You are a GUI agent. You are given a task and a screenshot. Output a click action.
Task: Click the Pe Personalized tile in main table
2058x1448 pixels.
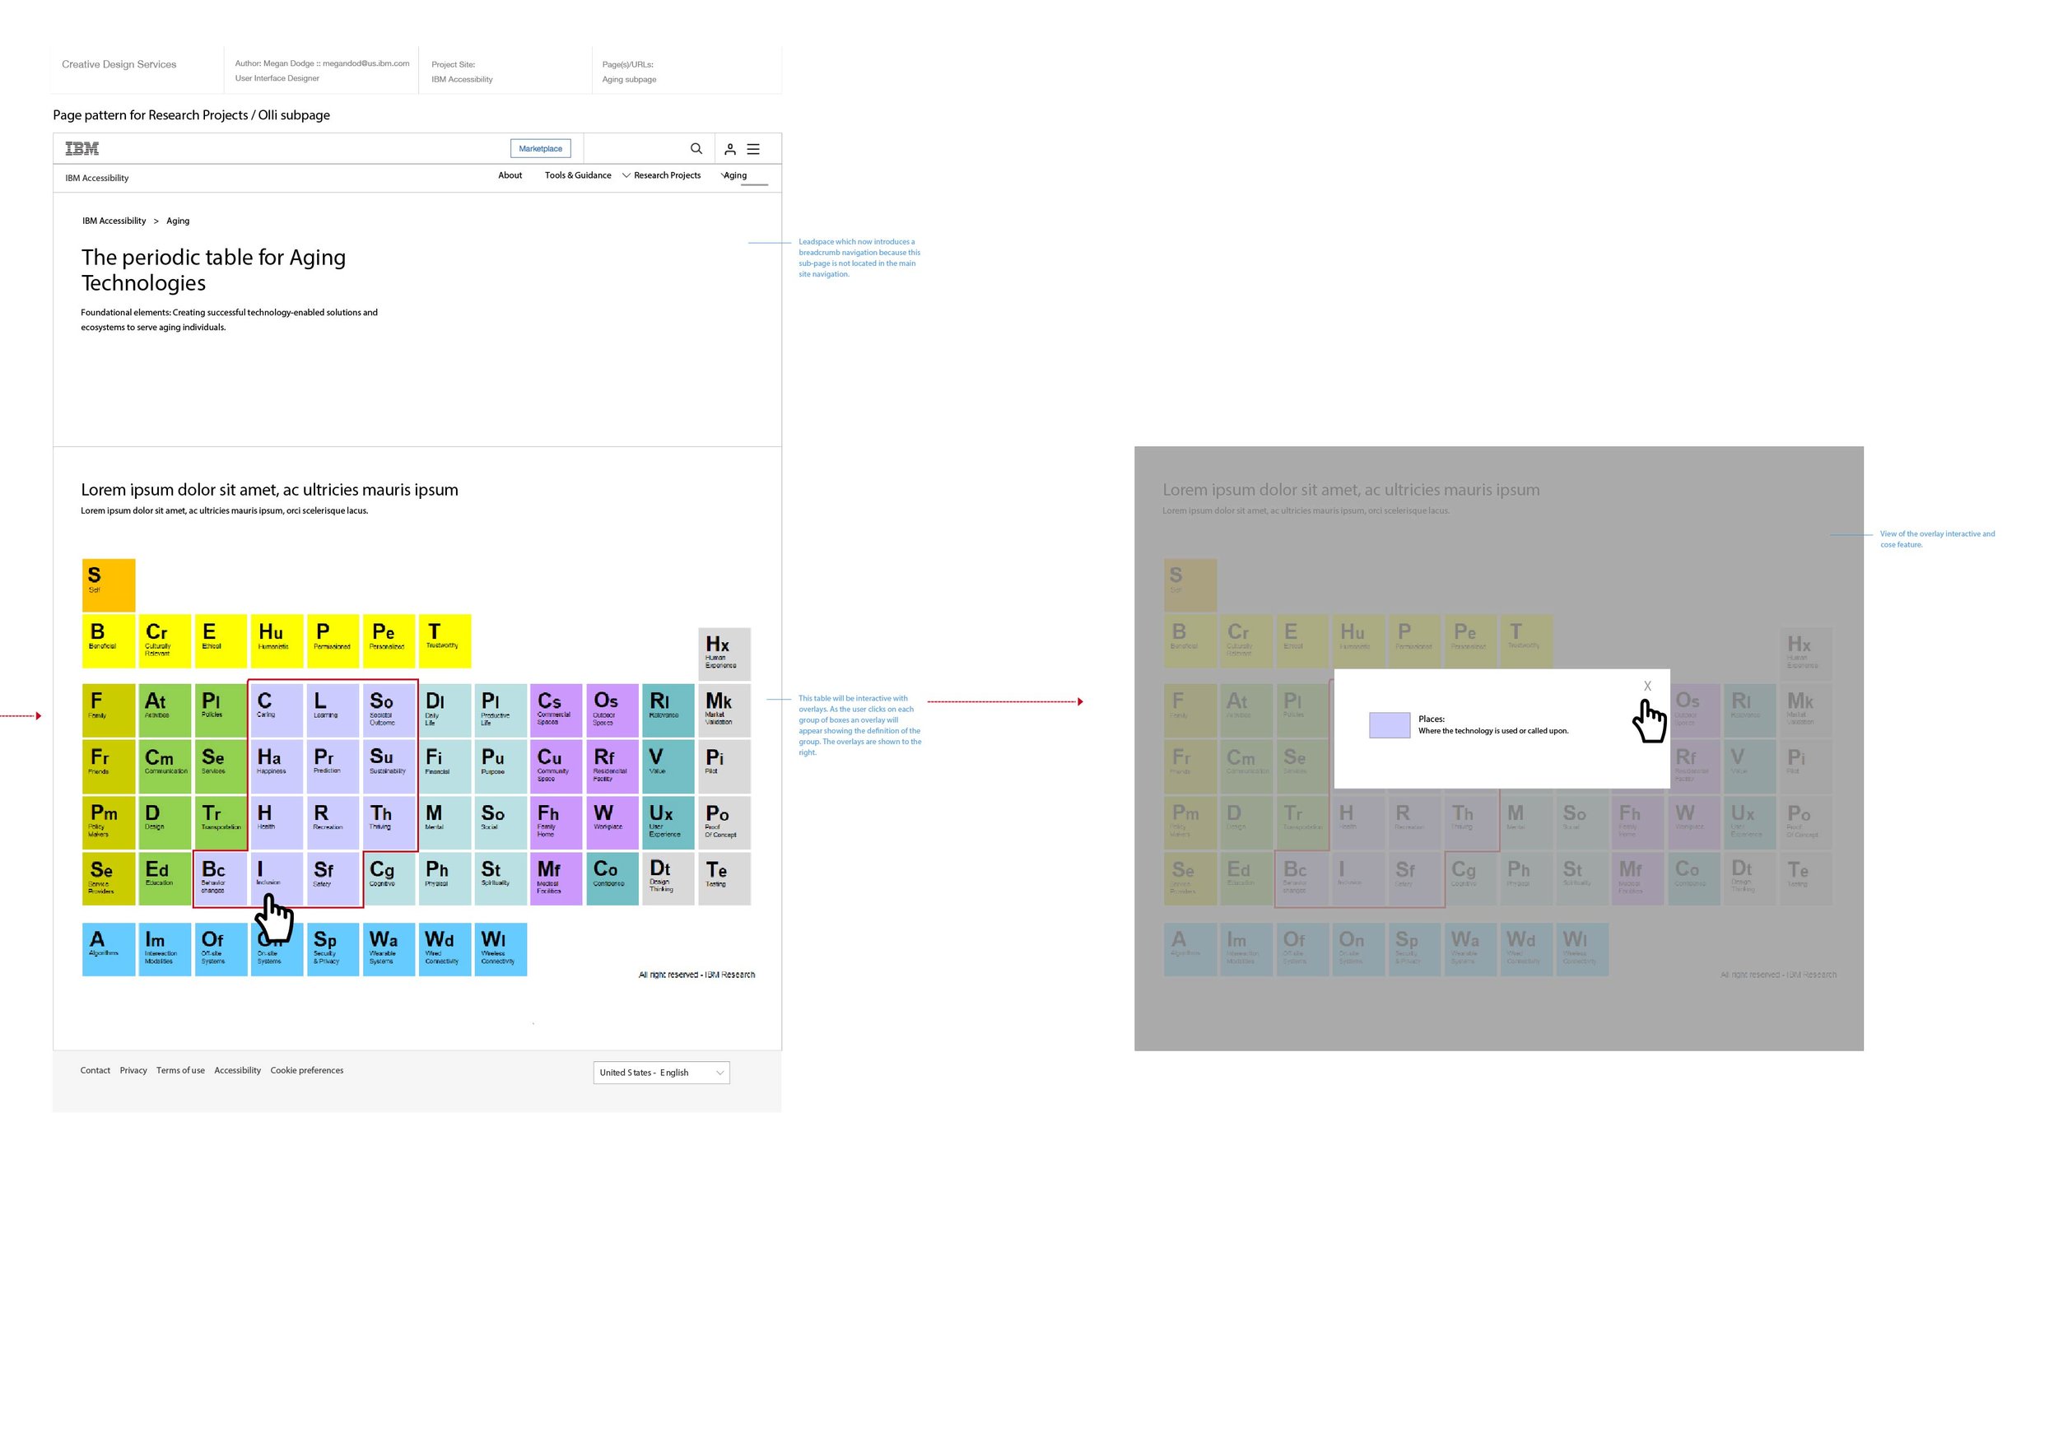coord(389,641)
